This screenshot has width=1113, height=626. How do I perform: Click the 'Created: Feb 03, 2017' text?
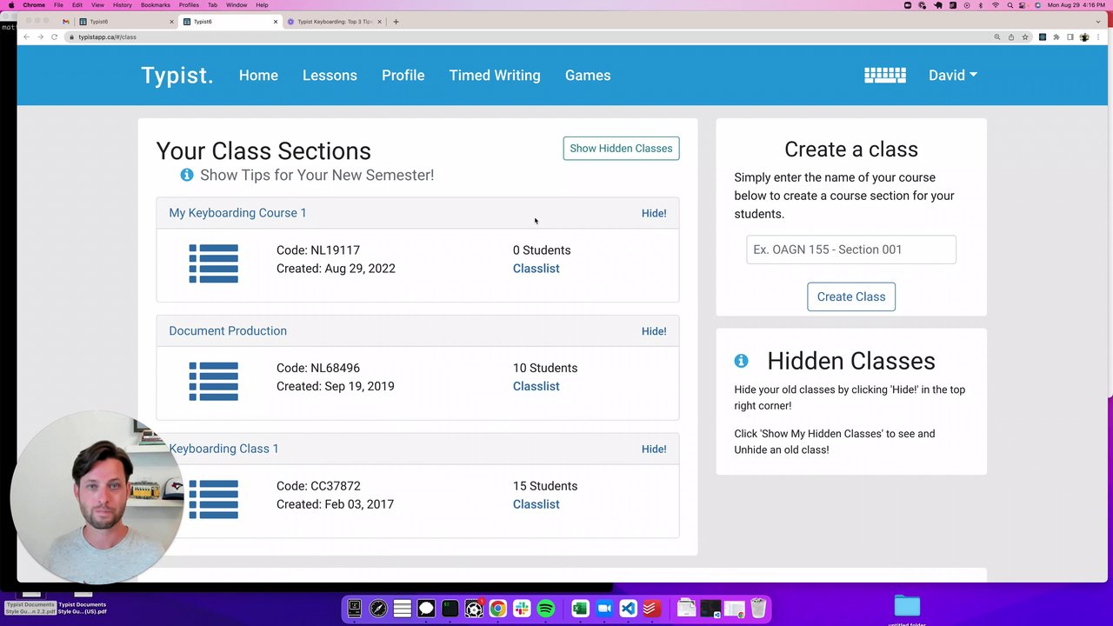[x=335, y=504]
